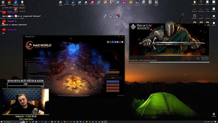Click the blue button in Mad World launcher

point(113,81)
